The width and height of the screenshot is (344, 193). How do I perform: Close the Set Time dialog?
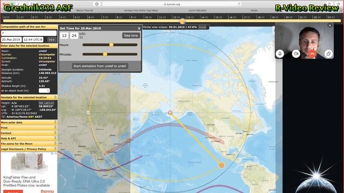click(x=139, y=28)
